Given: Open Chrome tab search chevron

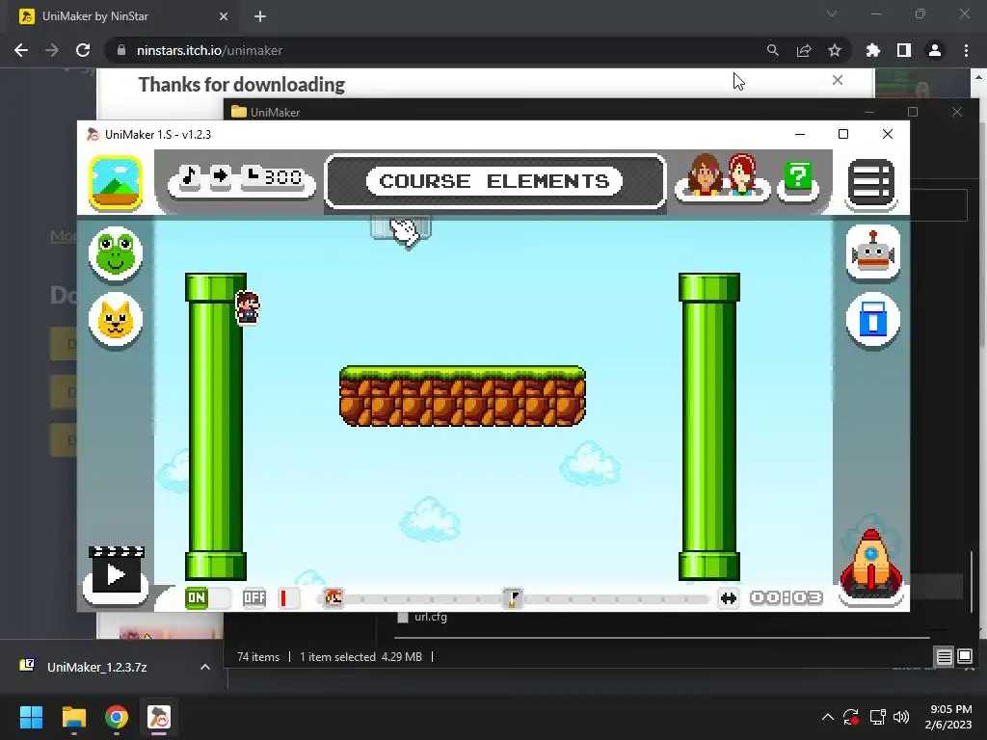Looking at the screenshot, I should (x=832, y=13).
